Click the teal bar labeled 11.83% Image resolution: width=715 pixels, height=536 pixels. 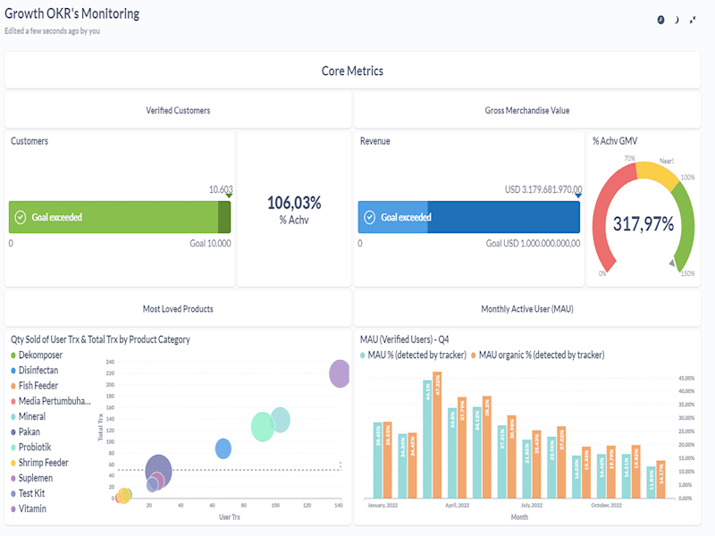coord(652,482)
